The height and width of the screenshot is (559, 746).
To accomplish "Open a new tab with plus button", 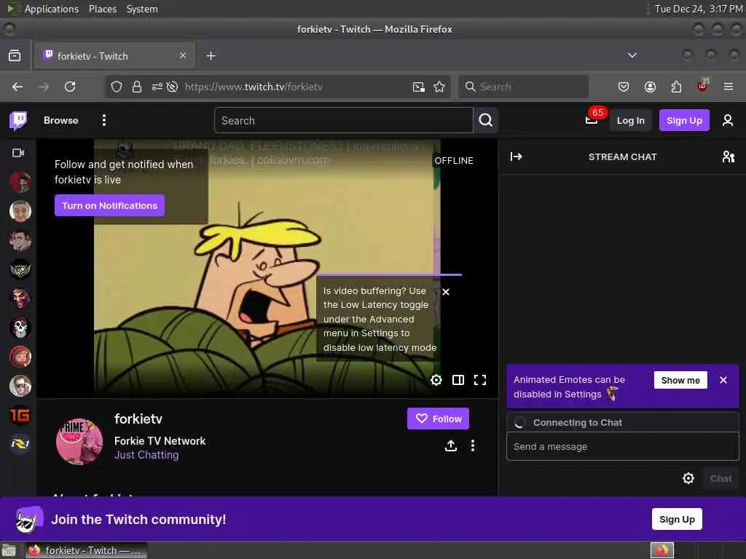I will tap(211, 55).
